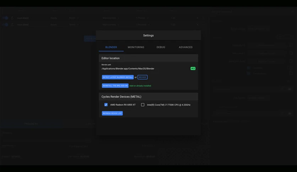Open the Monitoring tab
Screen dimensions: 297x172
136,47
